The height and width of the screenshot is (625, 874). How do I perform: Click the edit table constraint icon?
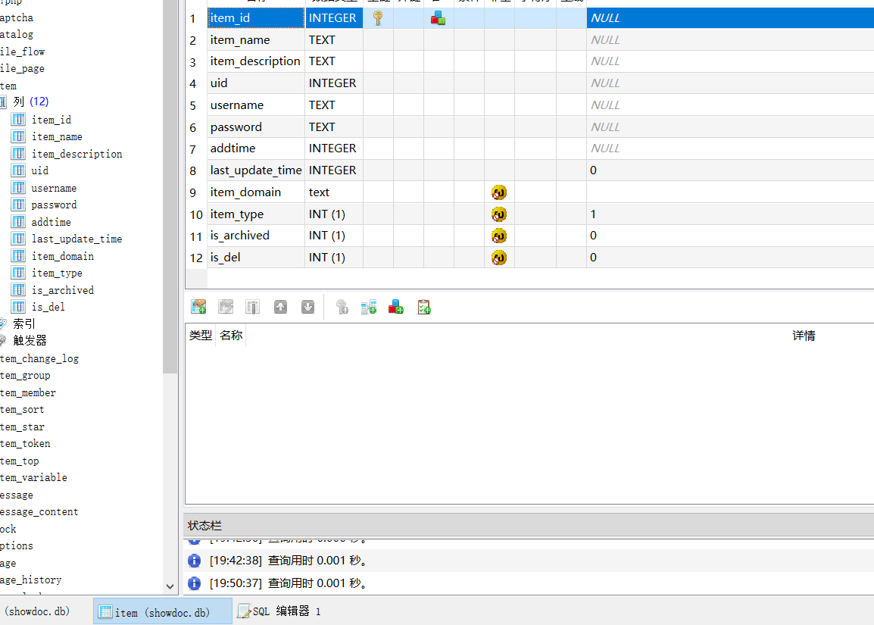[226, 307]
